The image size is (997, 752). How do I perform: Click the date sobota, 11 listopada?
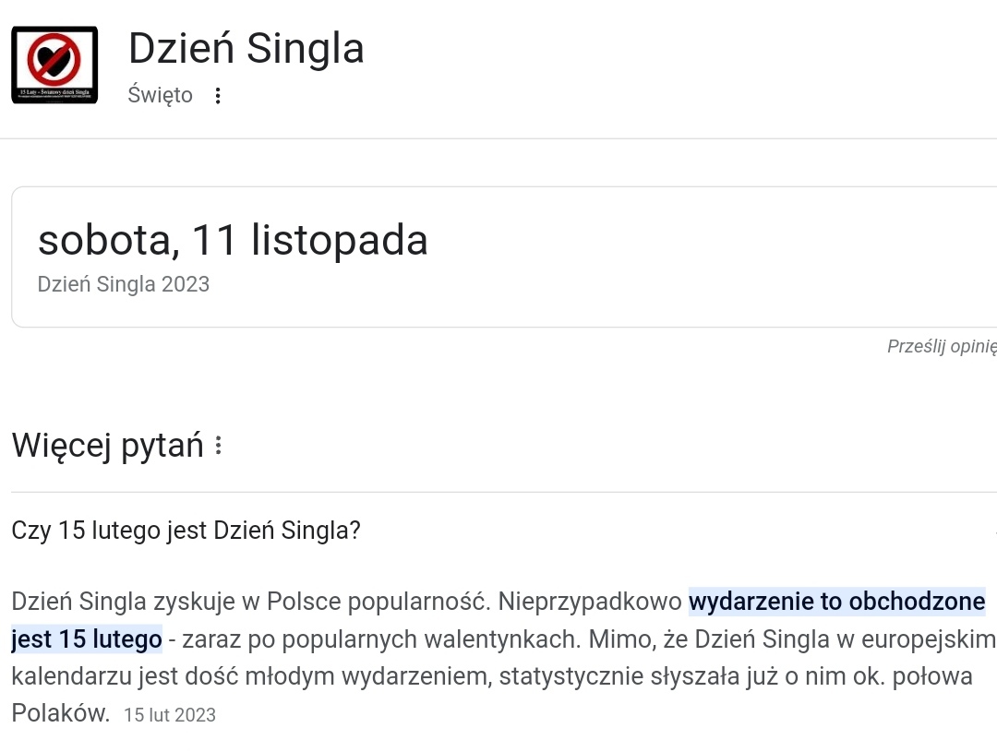233,240
